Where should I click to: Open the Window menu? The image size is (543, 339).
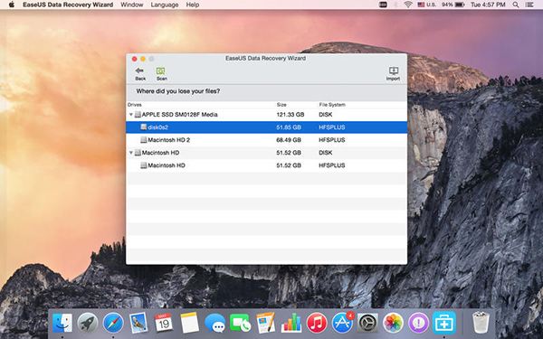[x=131, y=5]
